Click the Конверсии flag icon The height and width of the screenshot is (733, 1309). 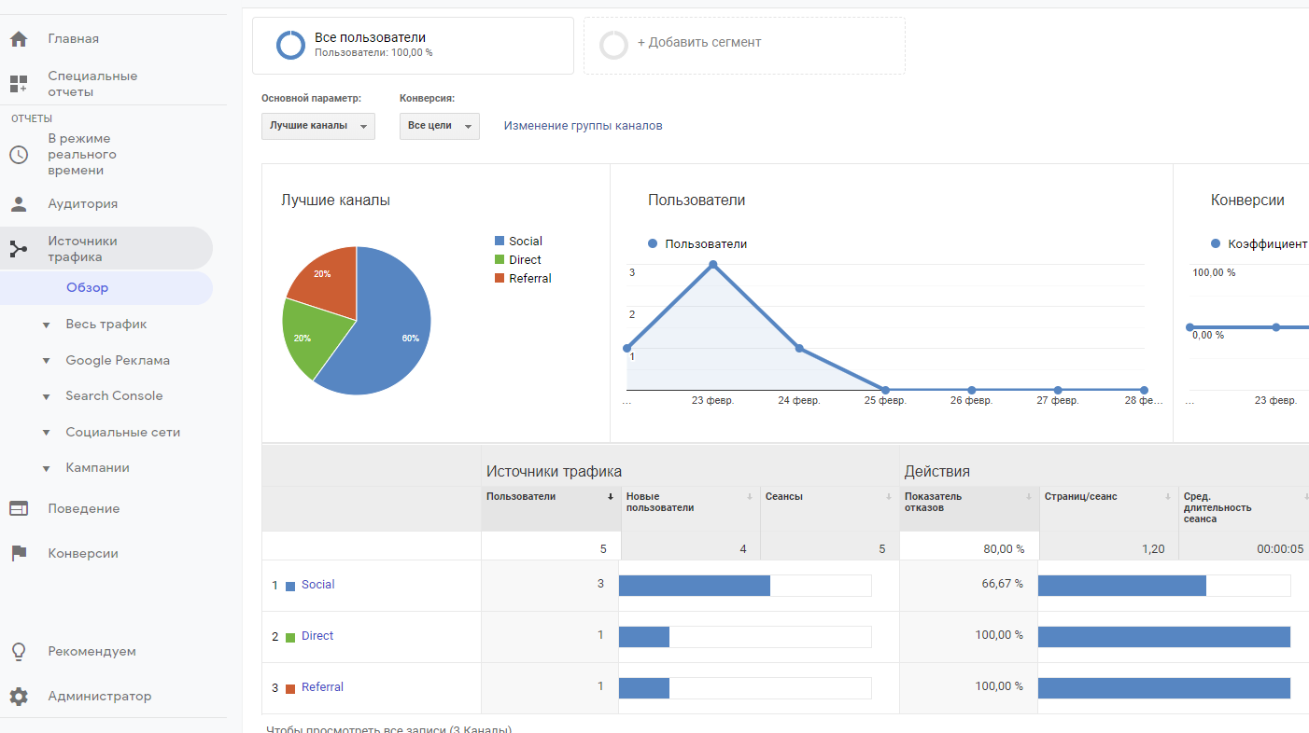(19, 553)
